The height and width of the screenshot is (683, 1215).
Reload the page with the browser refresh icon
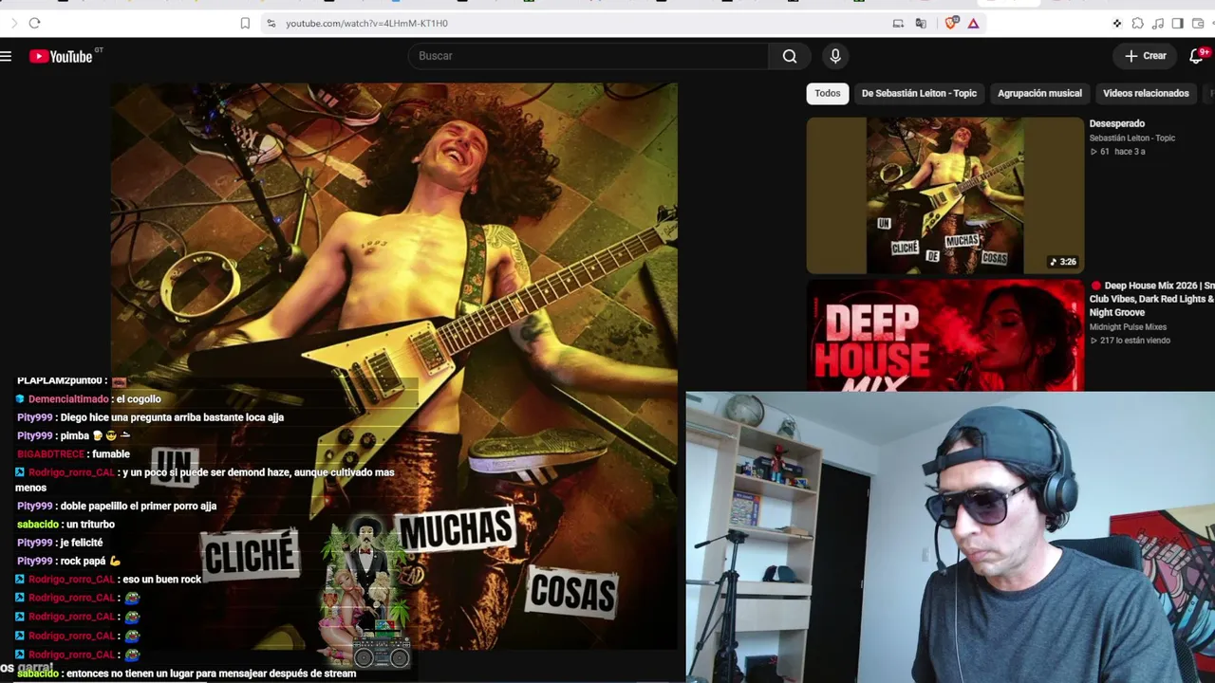[34, 23]
